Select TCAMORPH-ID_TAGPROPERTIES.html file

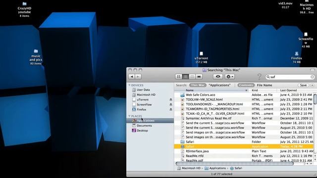click(x=244, y=109)
